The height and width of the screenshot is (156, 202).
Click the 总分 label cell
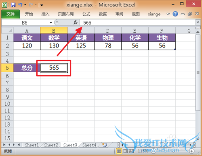[27, 68]
